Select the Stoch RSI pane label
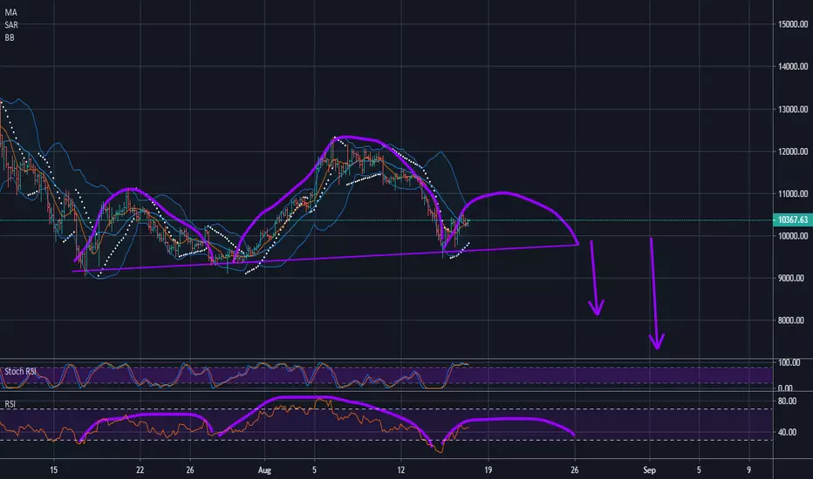Screen dimensions: 813x479 [21, 371]
